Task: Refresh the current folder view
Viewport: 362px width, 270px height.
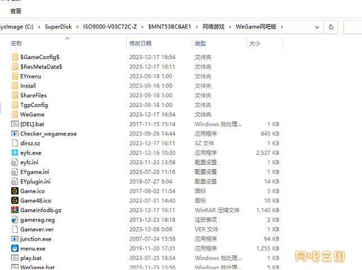Action: point(331,27)
